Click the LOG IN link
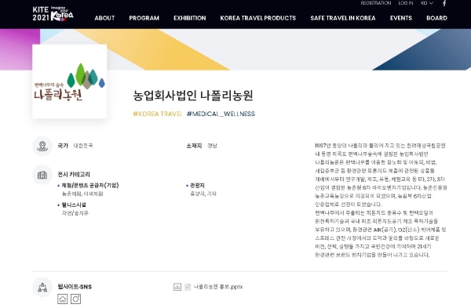This screenshot has height=308, width=471. pos(406,3)
